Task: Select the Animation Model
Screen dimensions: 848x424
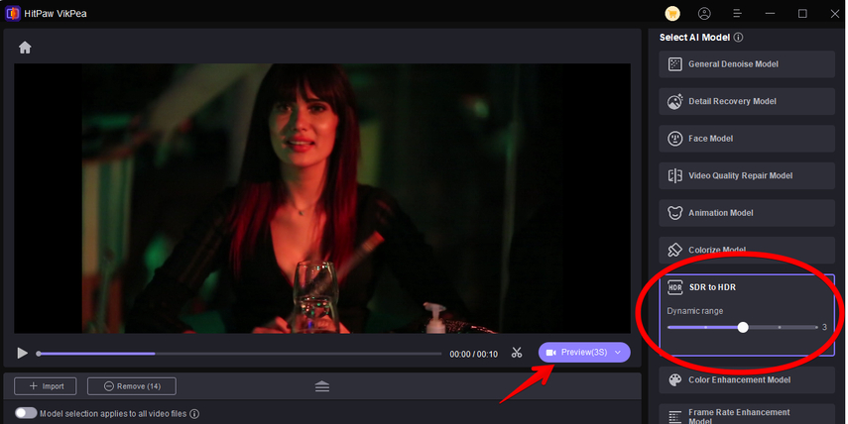Action: [x=747, y=213]
